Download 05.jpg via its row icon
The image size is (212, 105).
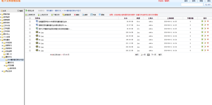coord(202,36)
